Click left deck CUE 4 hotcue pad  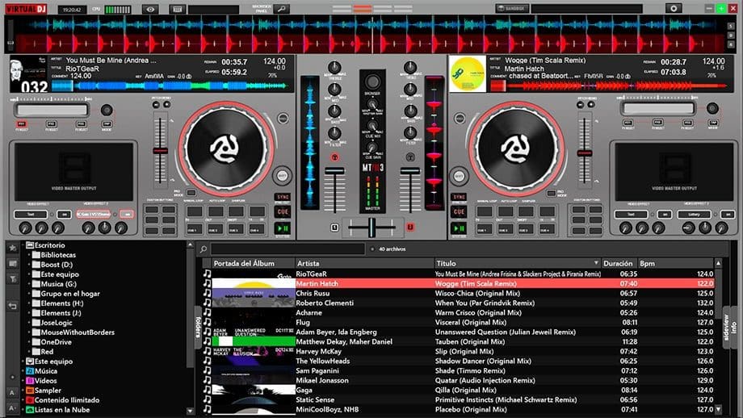256,229
